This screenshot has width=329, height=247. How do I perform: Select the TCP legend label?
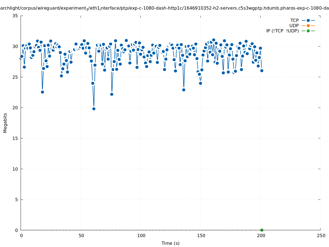point(294,20)
